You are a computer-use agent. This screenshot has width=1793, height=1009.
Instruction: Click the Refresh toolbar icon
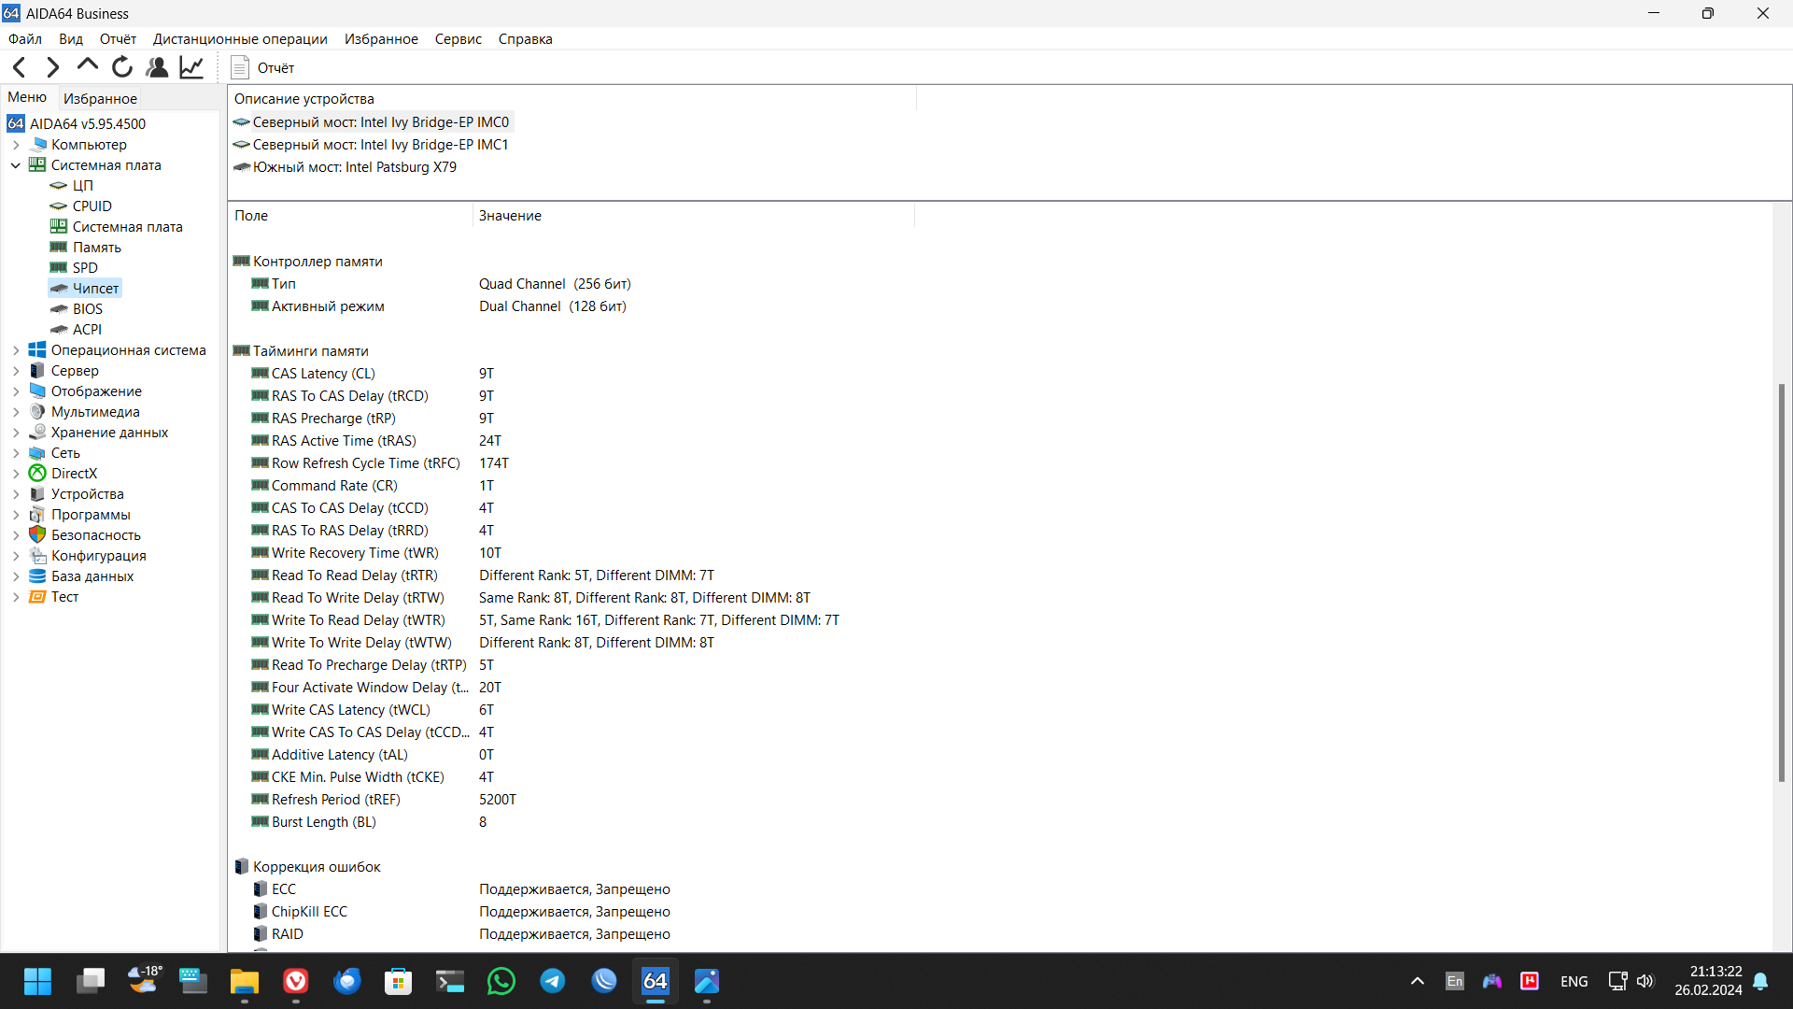tap(122, 67)
